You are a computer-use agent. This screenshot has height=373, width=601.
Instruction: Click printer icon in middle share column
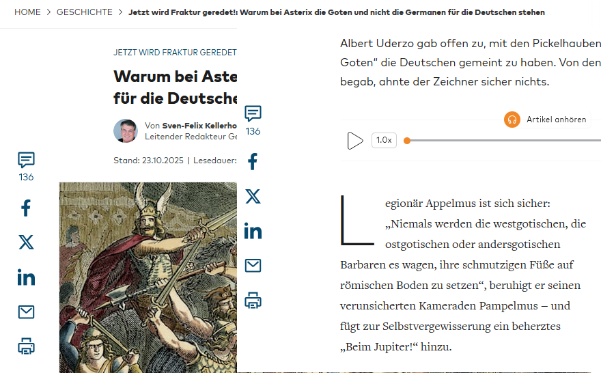253,300
